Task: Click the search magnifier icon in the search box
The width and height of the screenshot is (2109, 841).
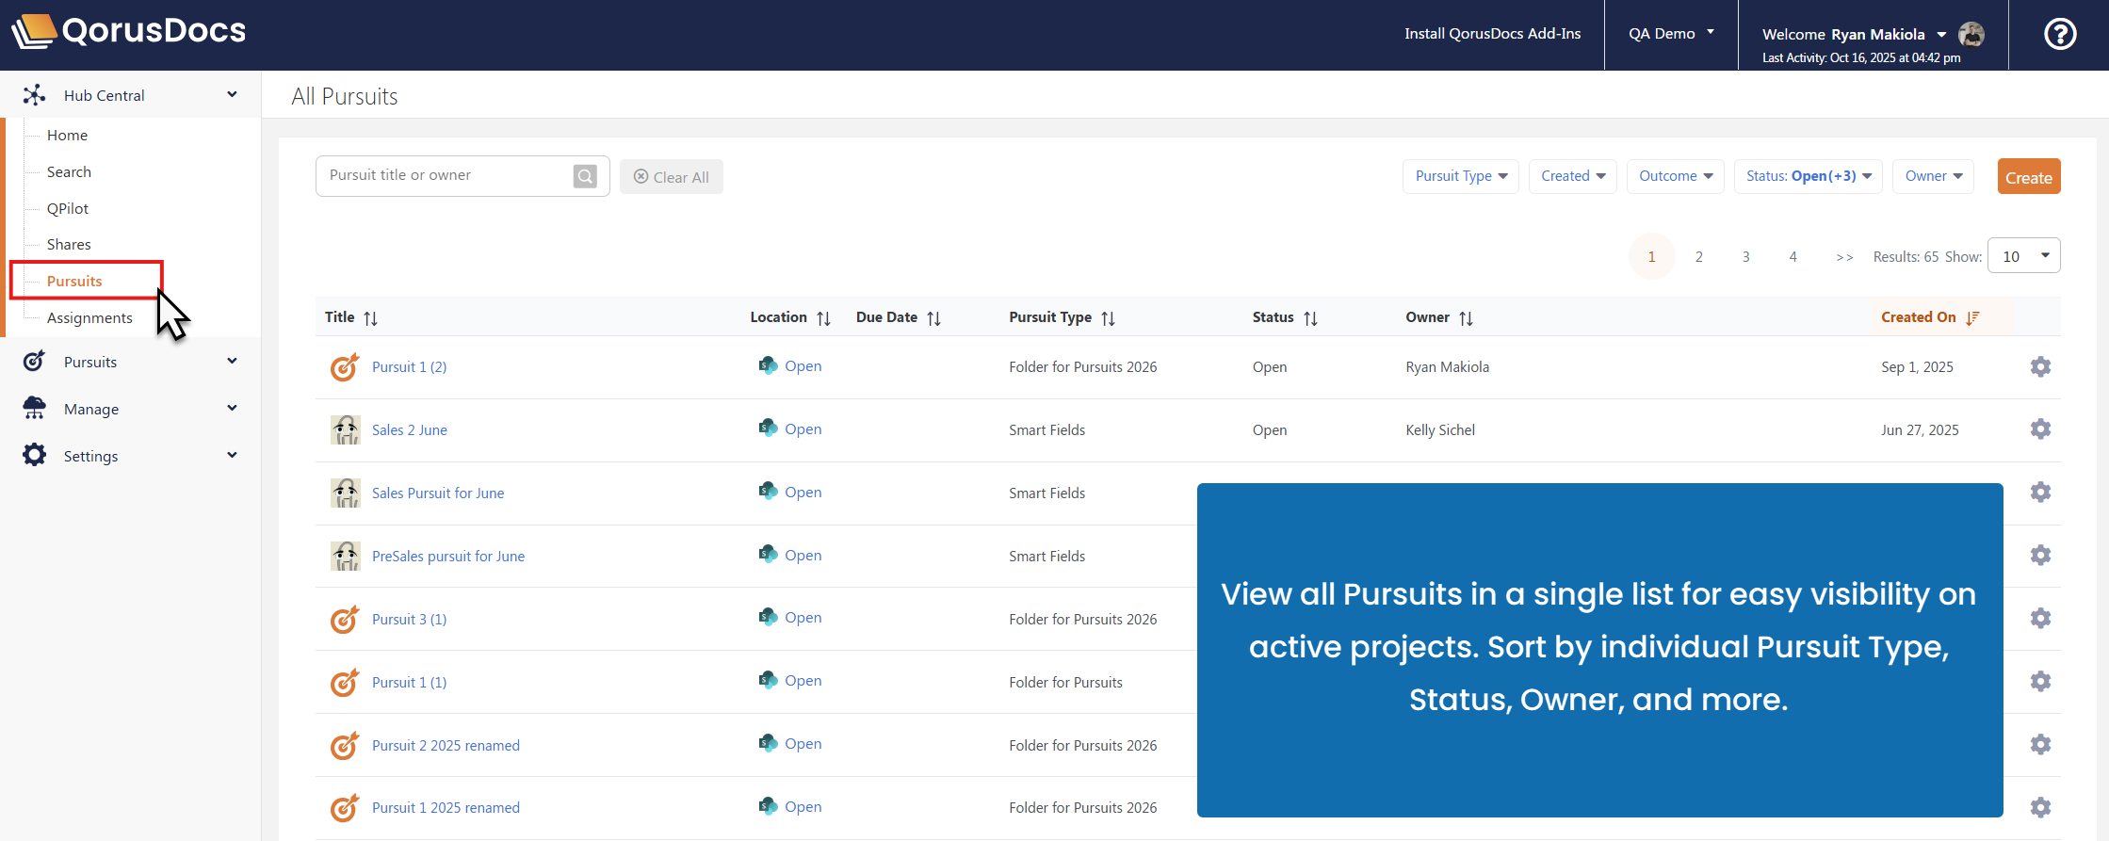Action: click(x=585, y=176)
